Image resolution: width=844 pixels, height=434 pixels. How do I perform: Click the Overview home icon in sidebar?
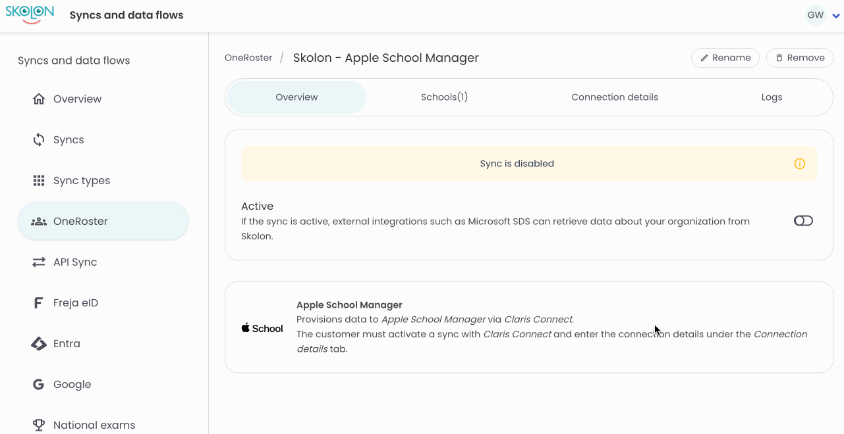(39, 99)
